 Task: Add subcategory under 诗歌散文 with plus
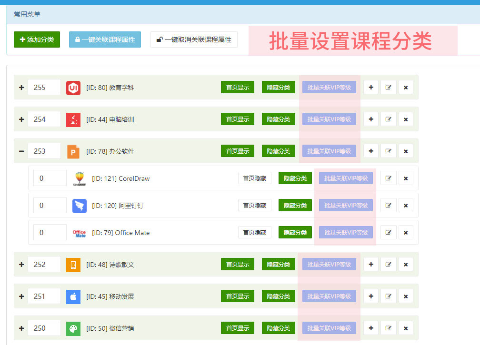[x=371, y=264]
